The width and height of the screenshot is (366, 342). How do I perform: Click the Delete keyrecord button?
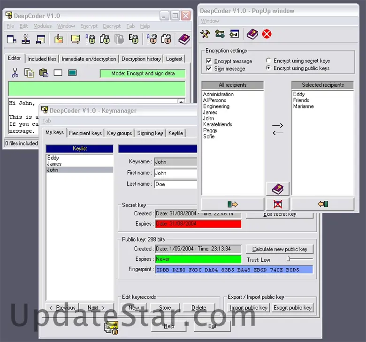pos(199,308)
